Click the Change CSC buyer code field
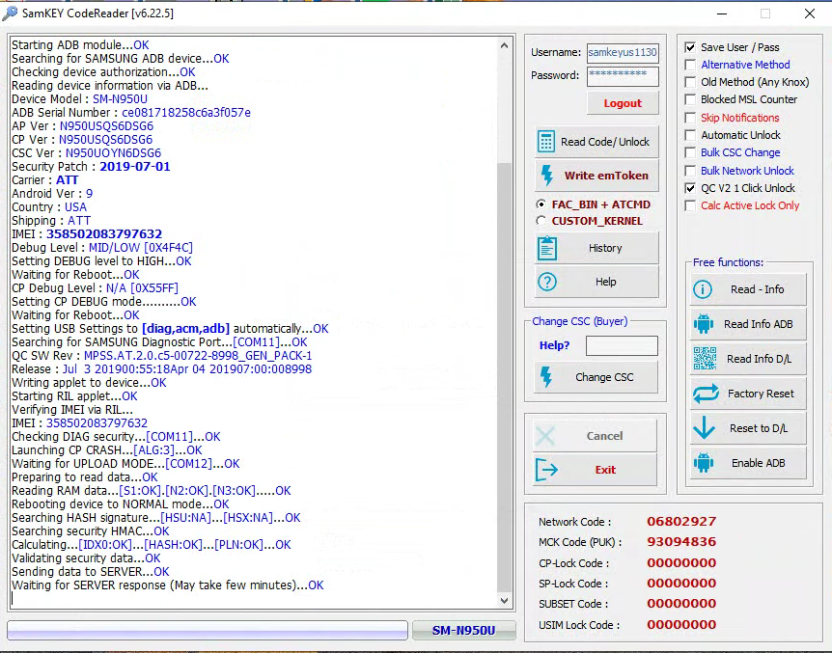Screen dimensions: 832x653 pyautogui.click(x=621, y=345)
